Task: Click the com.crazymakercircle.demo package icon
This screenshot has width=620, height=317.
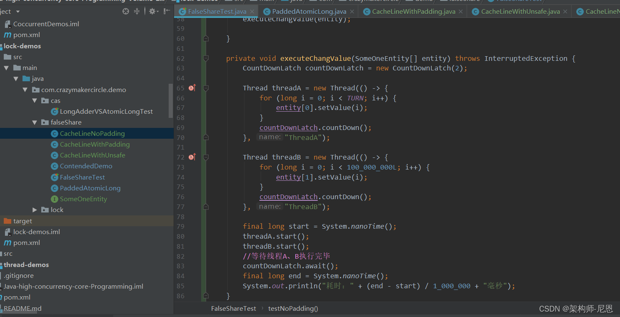Action: tap(35, 90)
